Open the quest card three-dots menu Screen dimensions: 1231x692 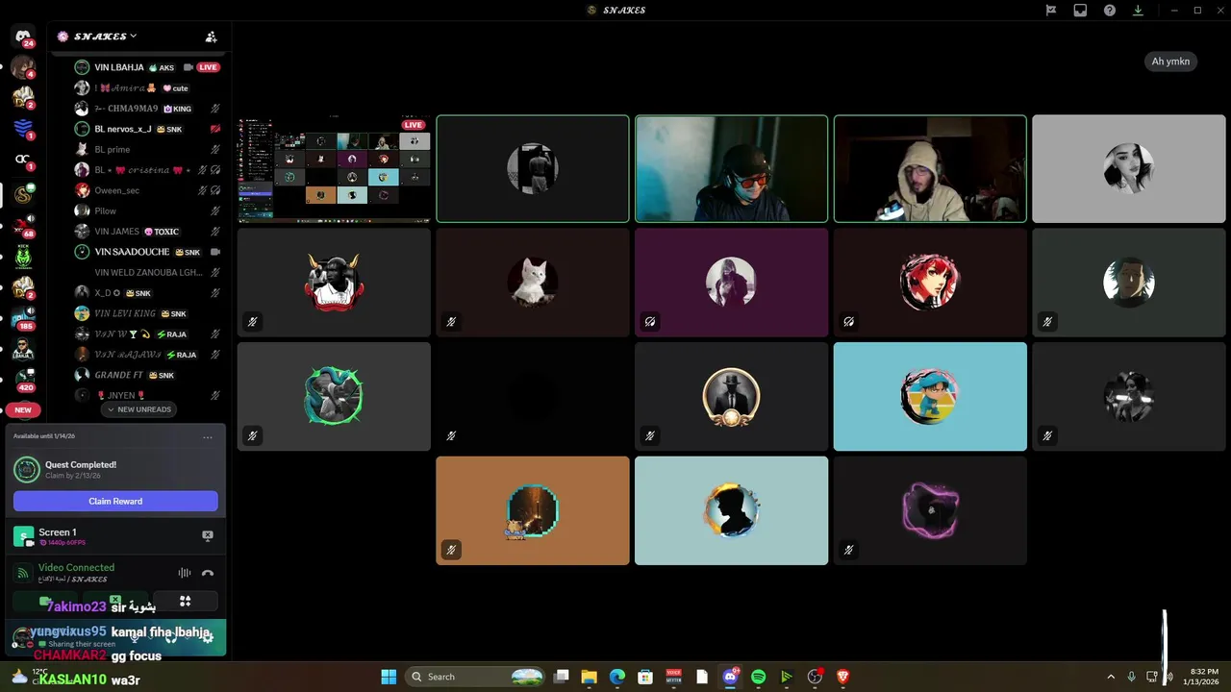point(208,437)
